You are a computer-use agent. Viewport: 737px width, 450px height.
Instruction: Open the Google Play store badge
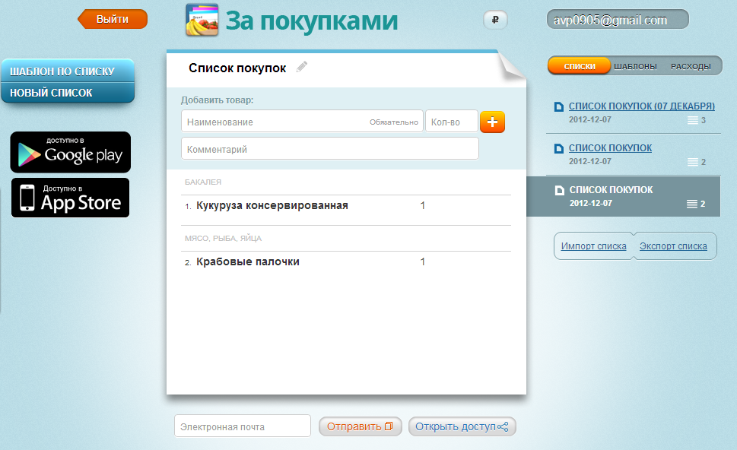coord(70,152)
